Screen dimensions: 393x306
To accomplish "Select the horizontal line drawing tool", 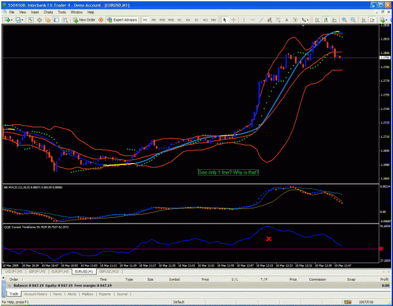I will [x=252, y=20].
